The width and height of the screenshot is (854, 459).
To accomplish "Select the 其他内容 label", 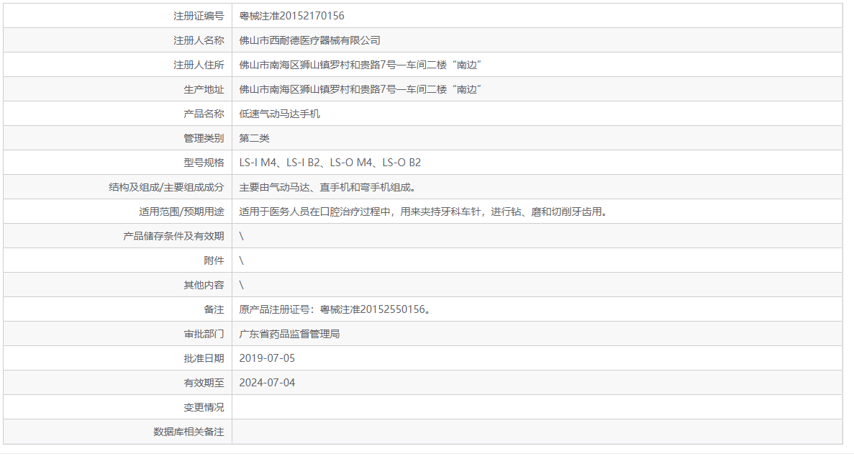I will coord(204,285).
